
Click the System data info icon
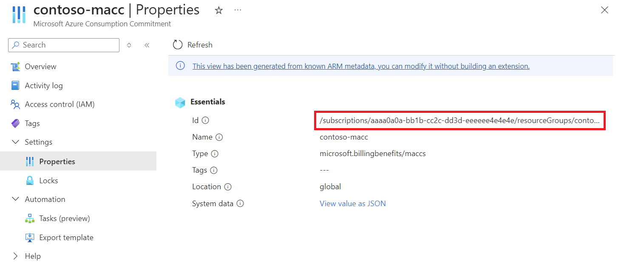[240, 204]
